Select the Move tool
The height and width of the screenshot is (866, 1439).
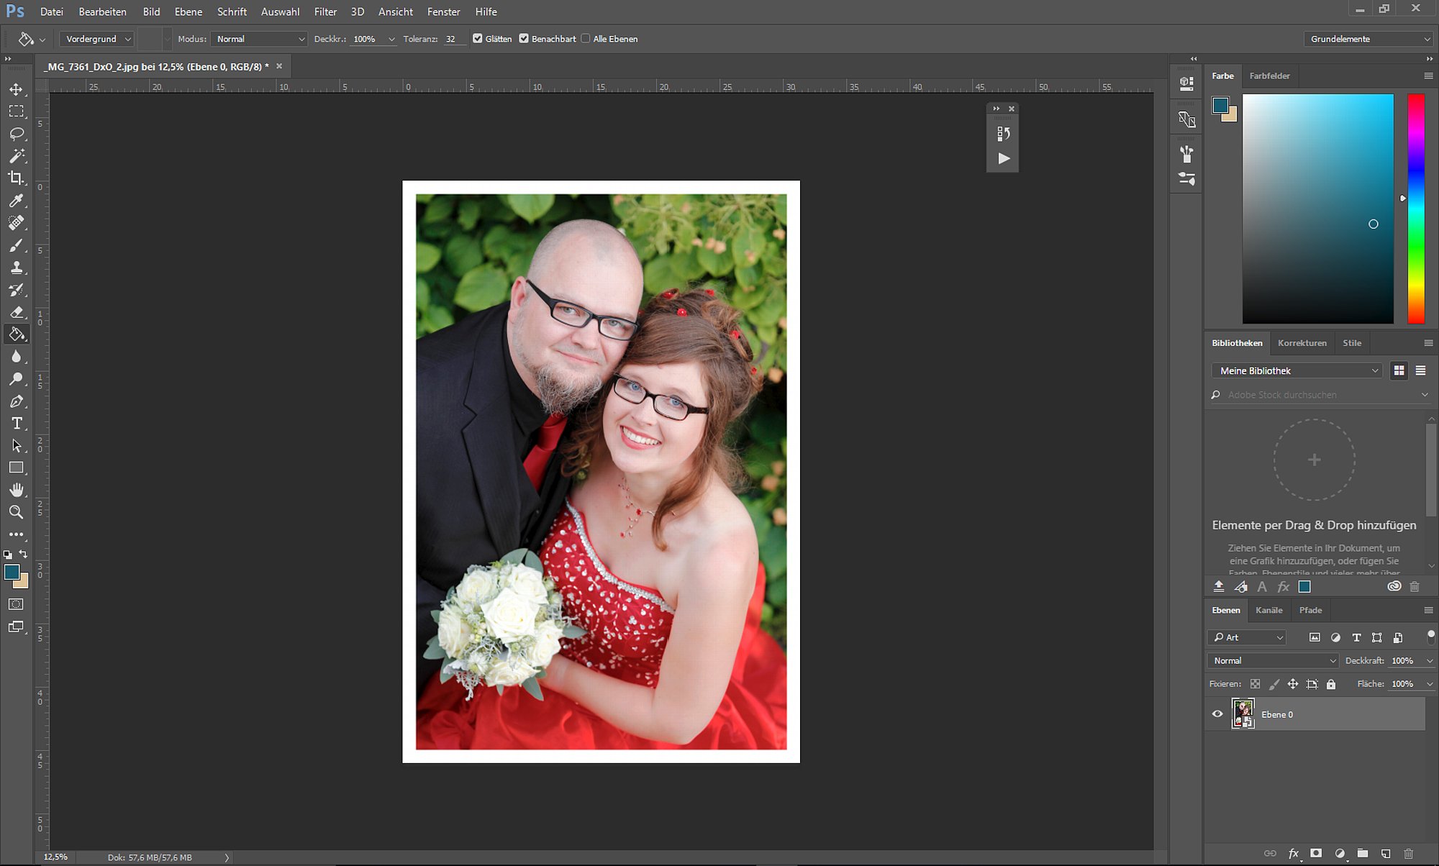pos(16,89)
